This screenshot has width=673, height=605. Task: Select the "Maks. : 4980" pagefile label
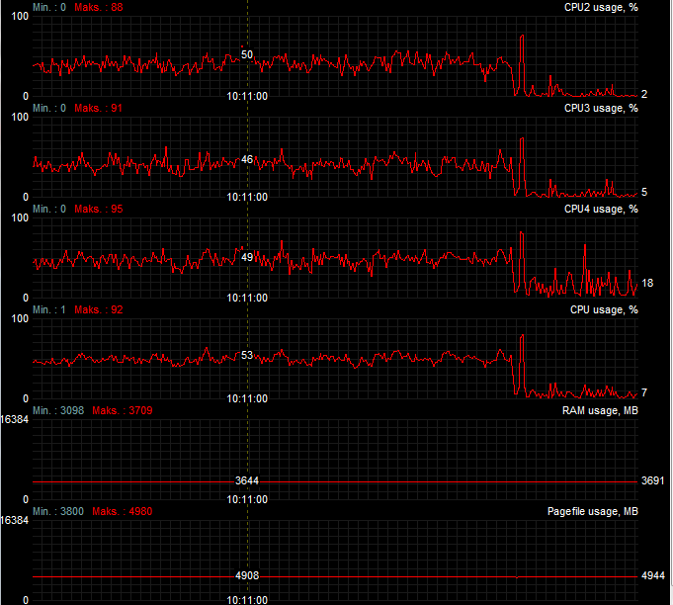click(x=123, y=512)
